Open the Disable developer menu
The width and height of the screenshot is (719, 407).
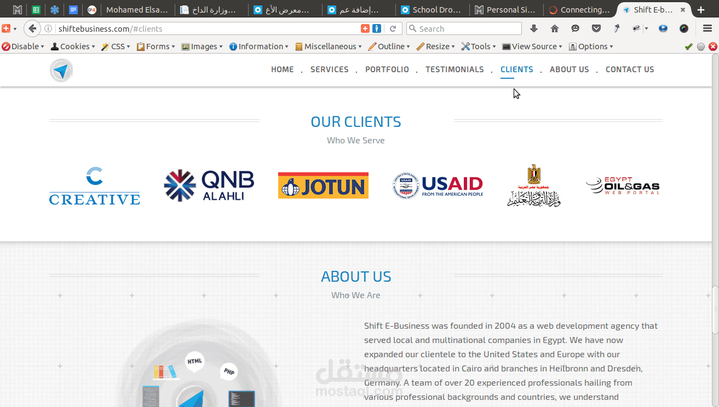click(23, 46)
